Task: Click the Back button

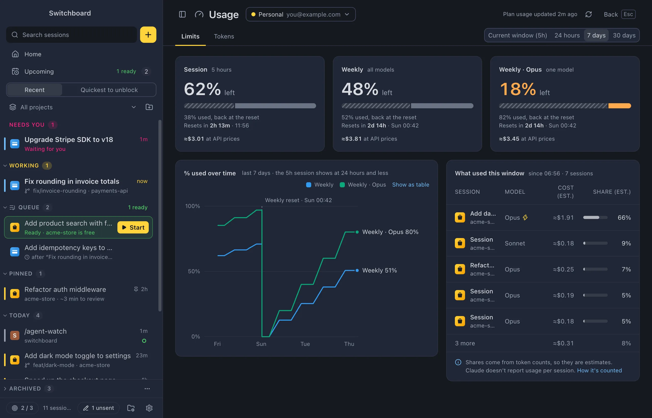Action: tap(619, 14)
